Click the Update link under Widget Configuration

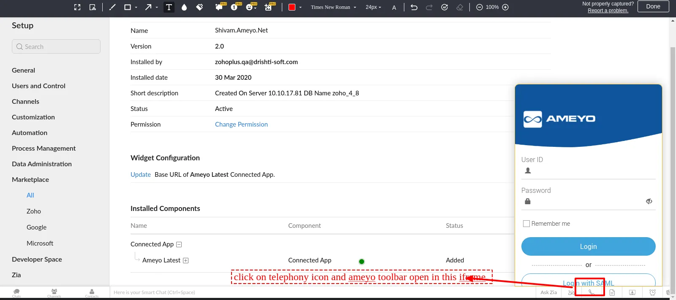[x=141, y=175]
